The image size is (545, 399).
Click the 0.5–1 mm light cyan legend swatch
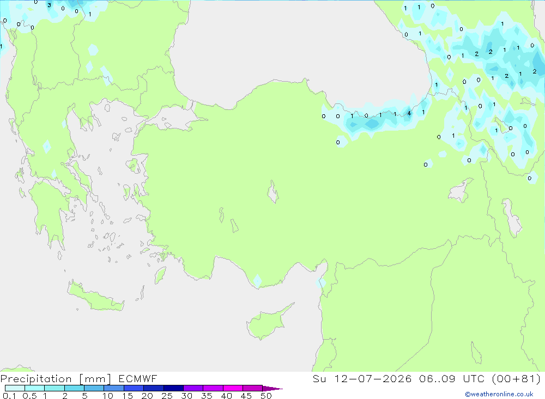[35, 388]
